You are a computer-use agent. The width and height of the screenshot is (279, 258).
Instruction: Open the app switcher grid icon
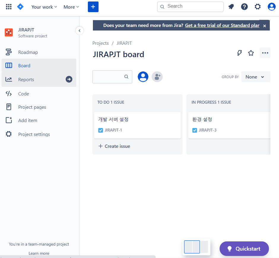[9, 7]
